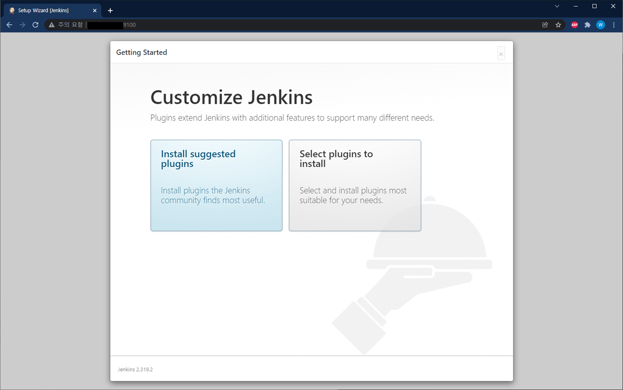Select the Setup Wizard [Jenkins] tab

click(53, 10)
